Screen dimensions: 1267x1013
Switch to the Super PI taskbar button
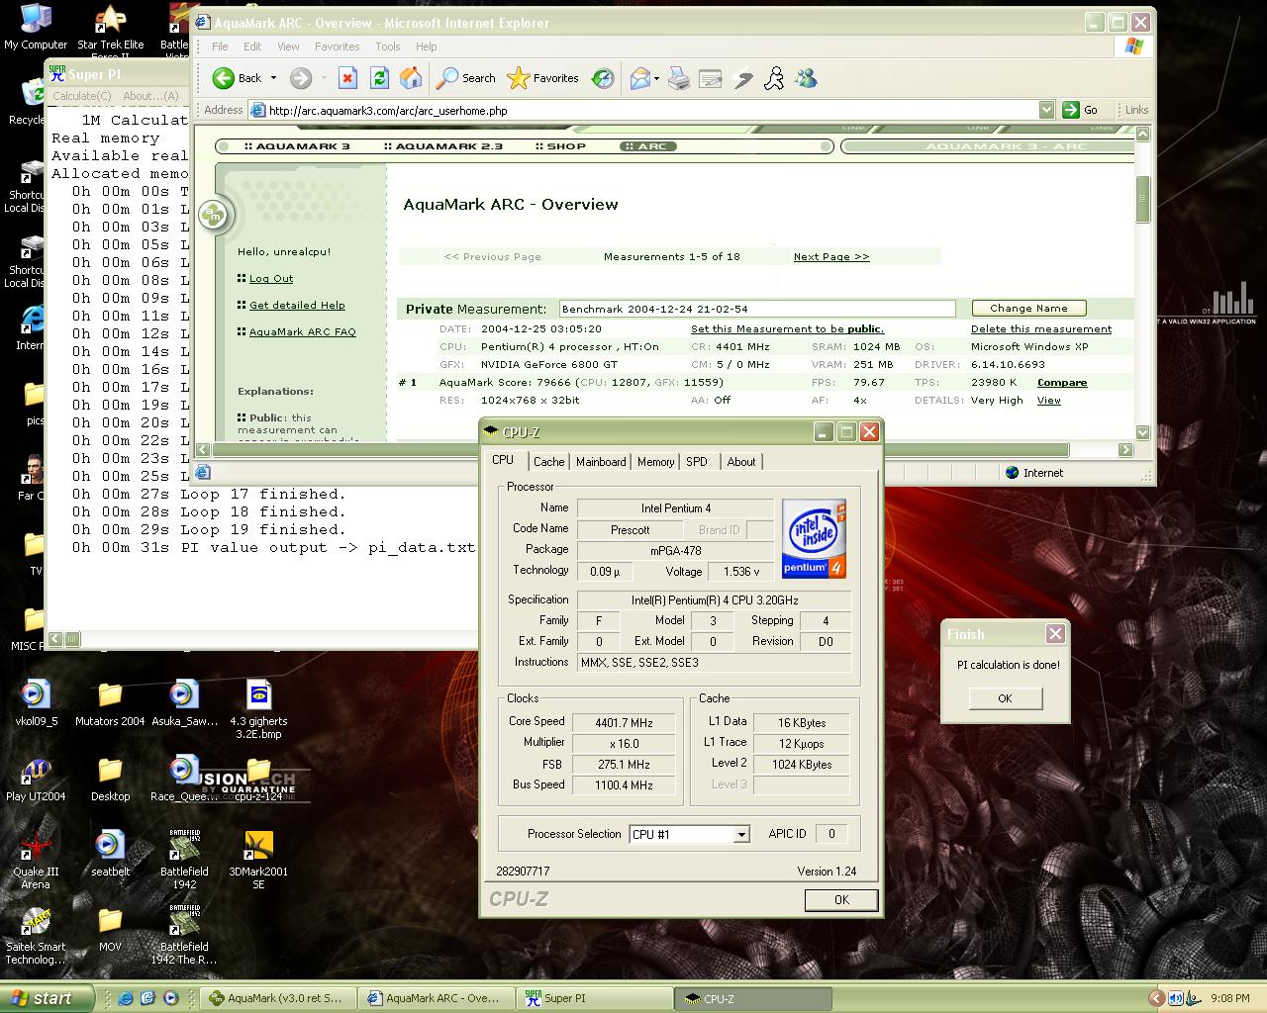[594, 998]
